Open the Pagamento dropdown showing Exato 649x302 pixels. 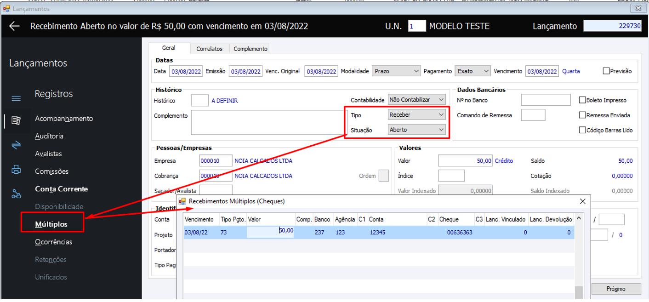(473, 71)
